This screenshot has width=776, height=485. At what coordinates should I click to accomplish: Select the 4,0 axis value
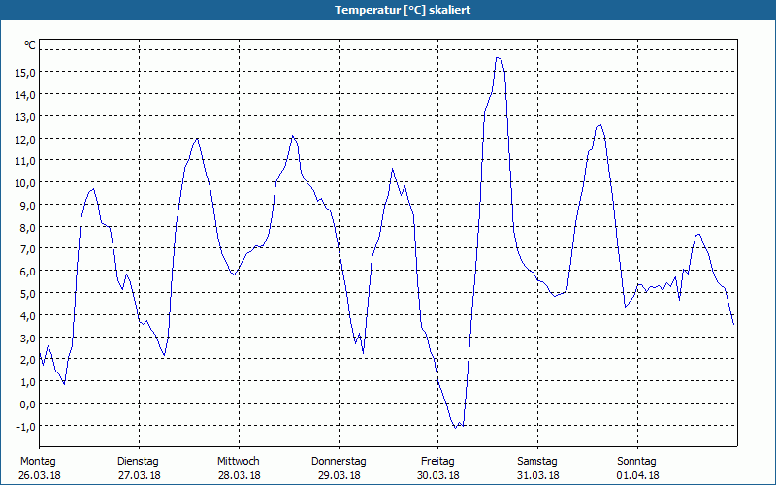pos(28,316)
